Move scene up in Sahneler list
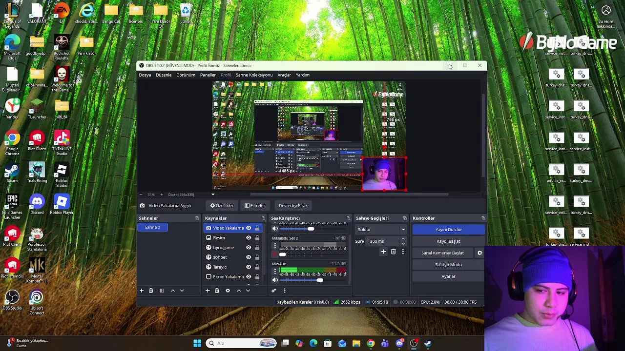 [172, 291]
